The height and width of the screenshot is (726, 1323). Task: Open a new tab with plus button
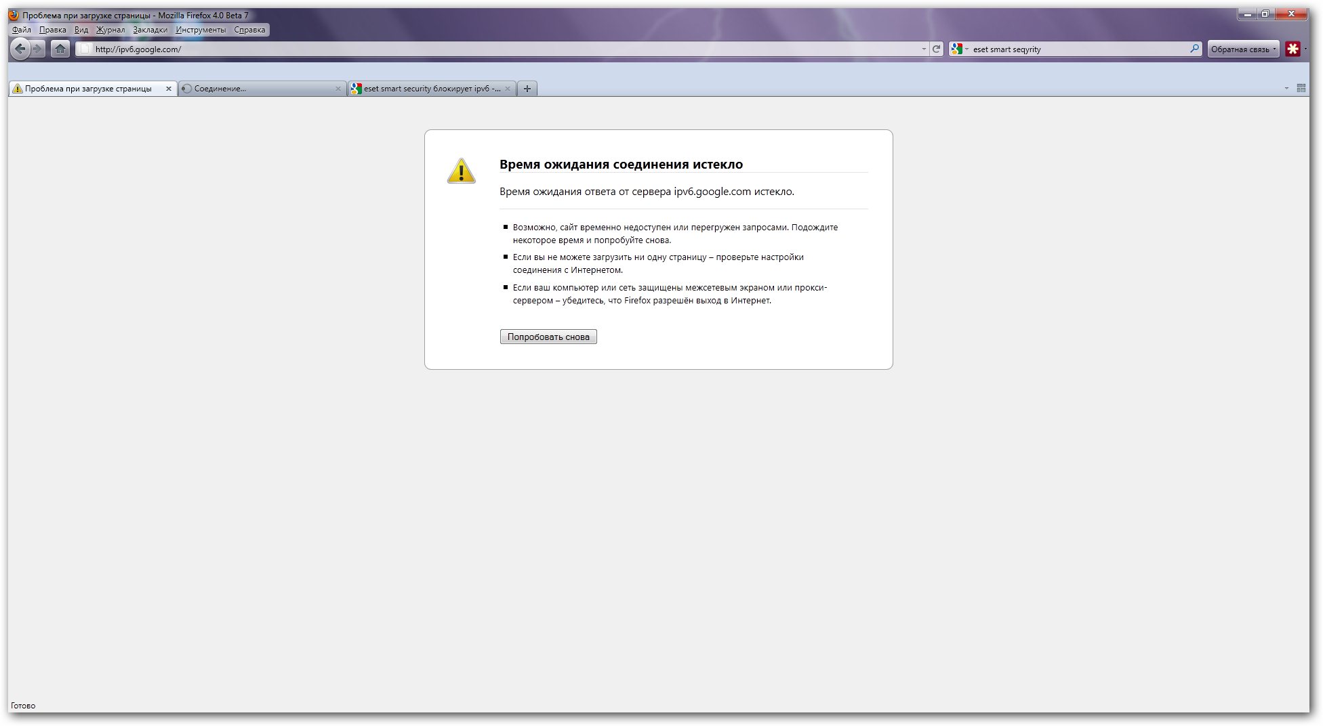point(527,89)
